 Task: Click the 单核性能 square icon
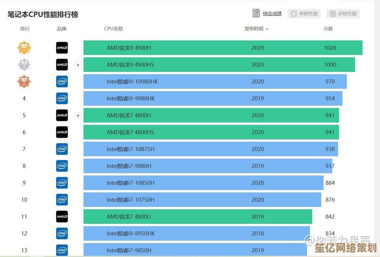tap(293, 13)
